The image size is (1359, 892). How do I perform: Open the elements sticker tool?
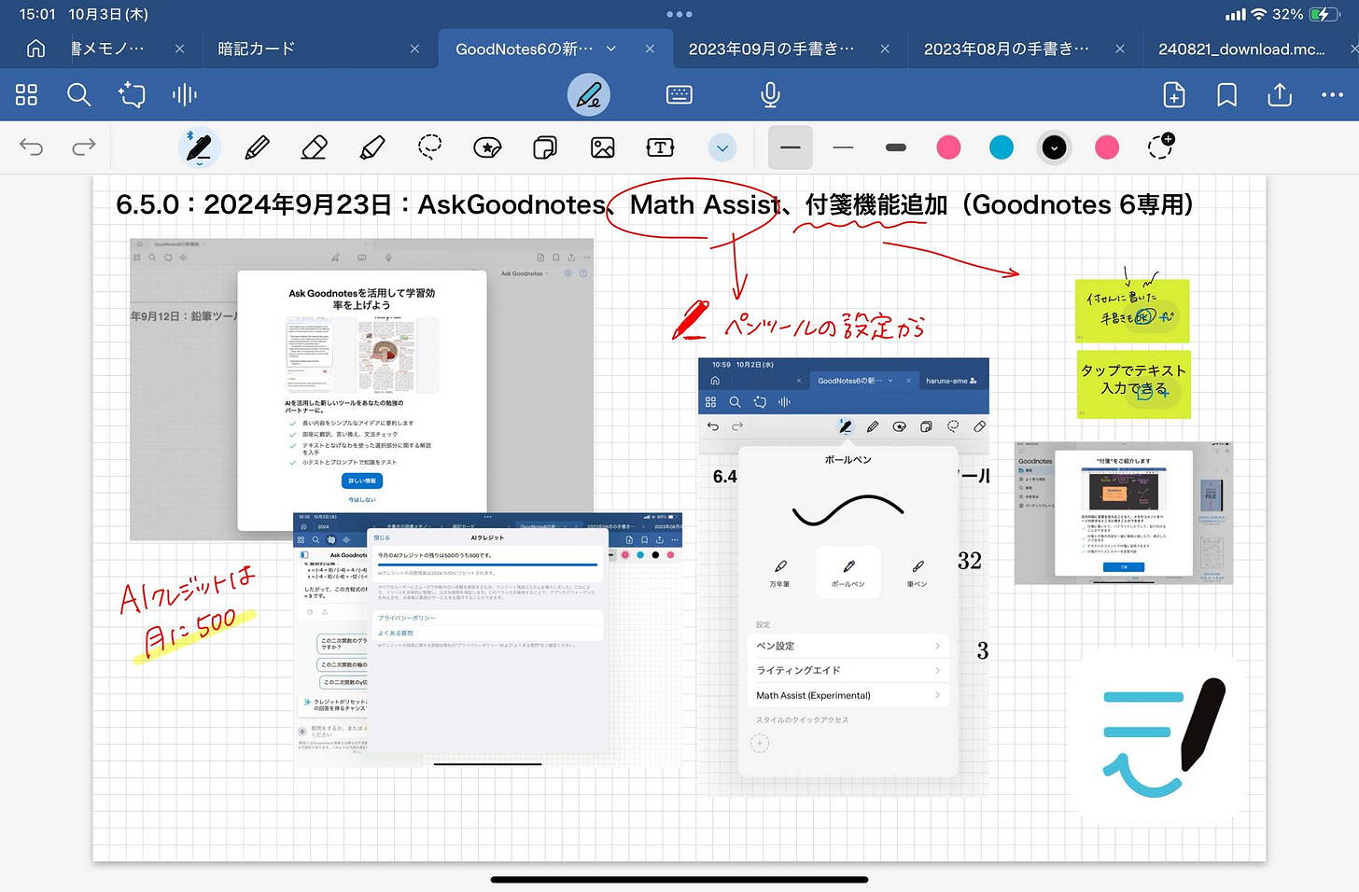coord(487,147)
